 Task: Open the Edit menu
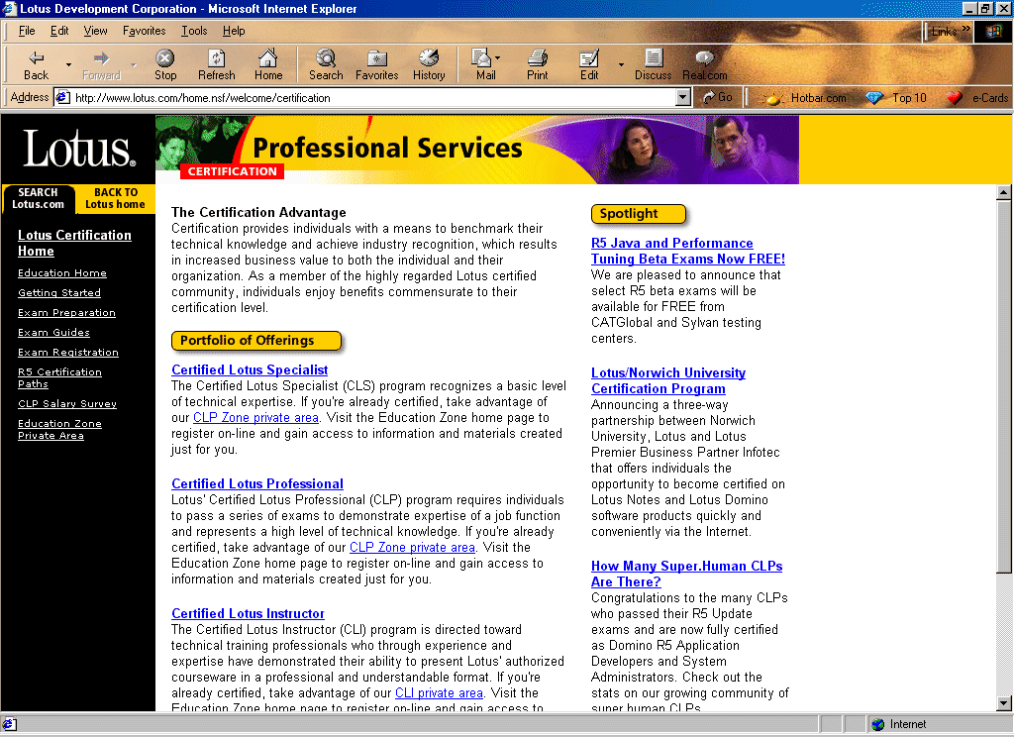point(59,31)
